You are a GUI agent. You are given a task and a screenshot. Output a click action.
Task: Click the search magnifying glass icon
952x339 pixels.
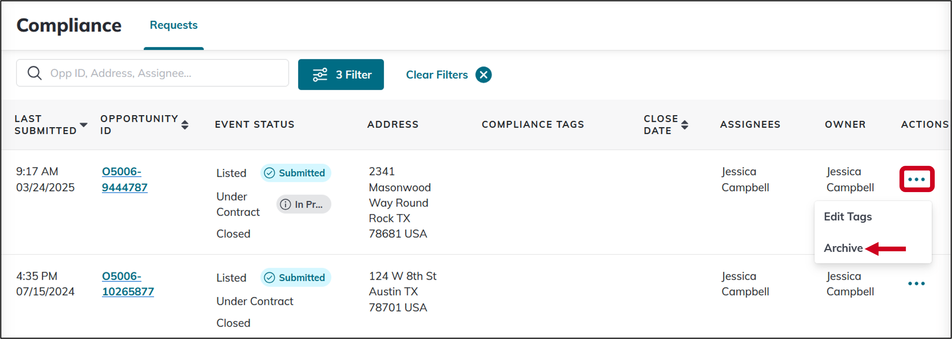click(34, 72)
